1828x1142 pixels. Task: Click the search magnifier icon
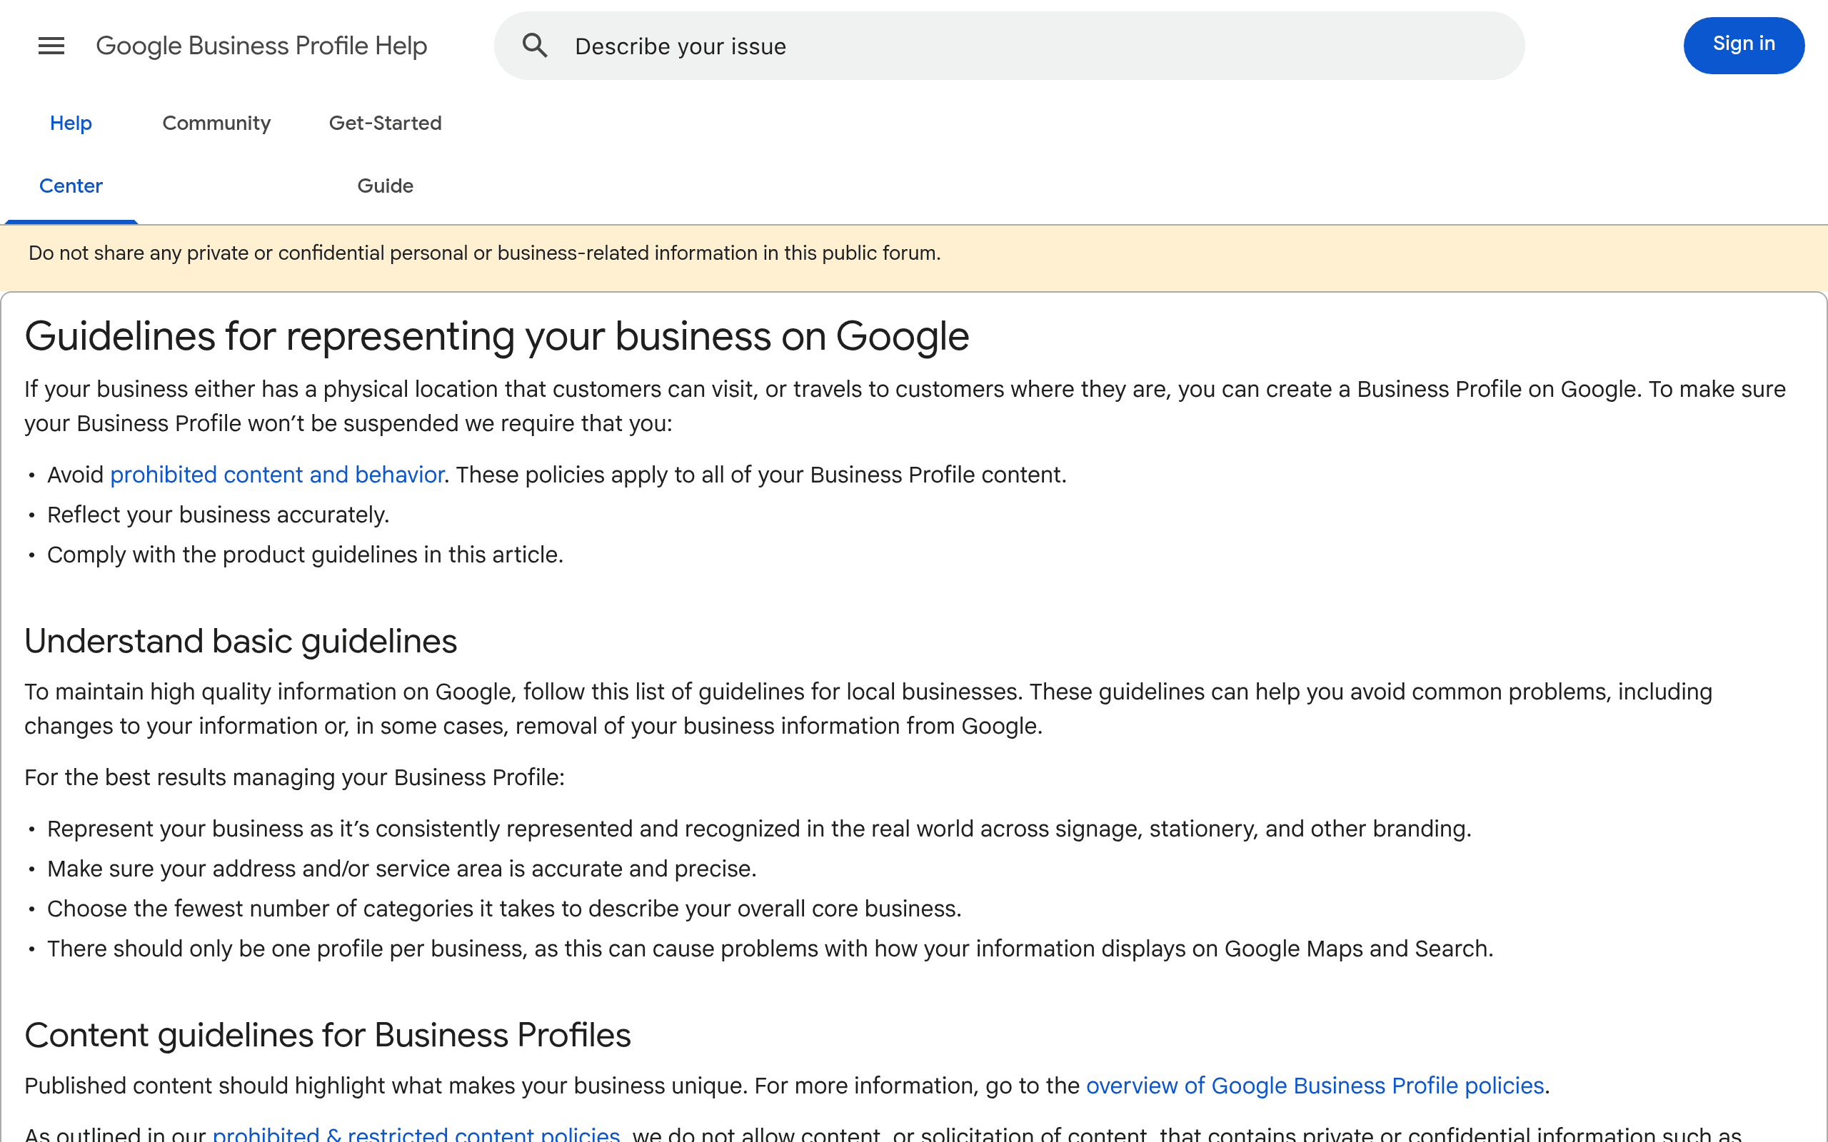coord(535,45)
